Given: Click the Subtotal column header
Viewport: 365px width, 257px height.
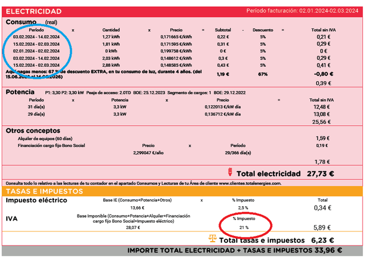Looking at the screenshot, I should tap(223, 30).
